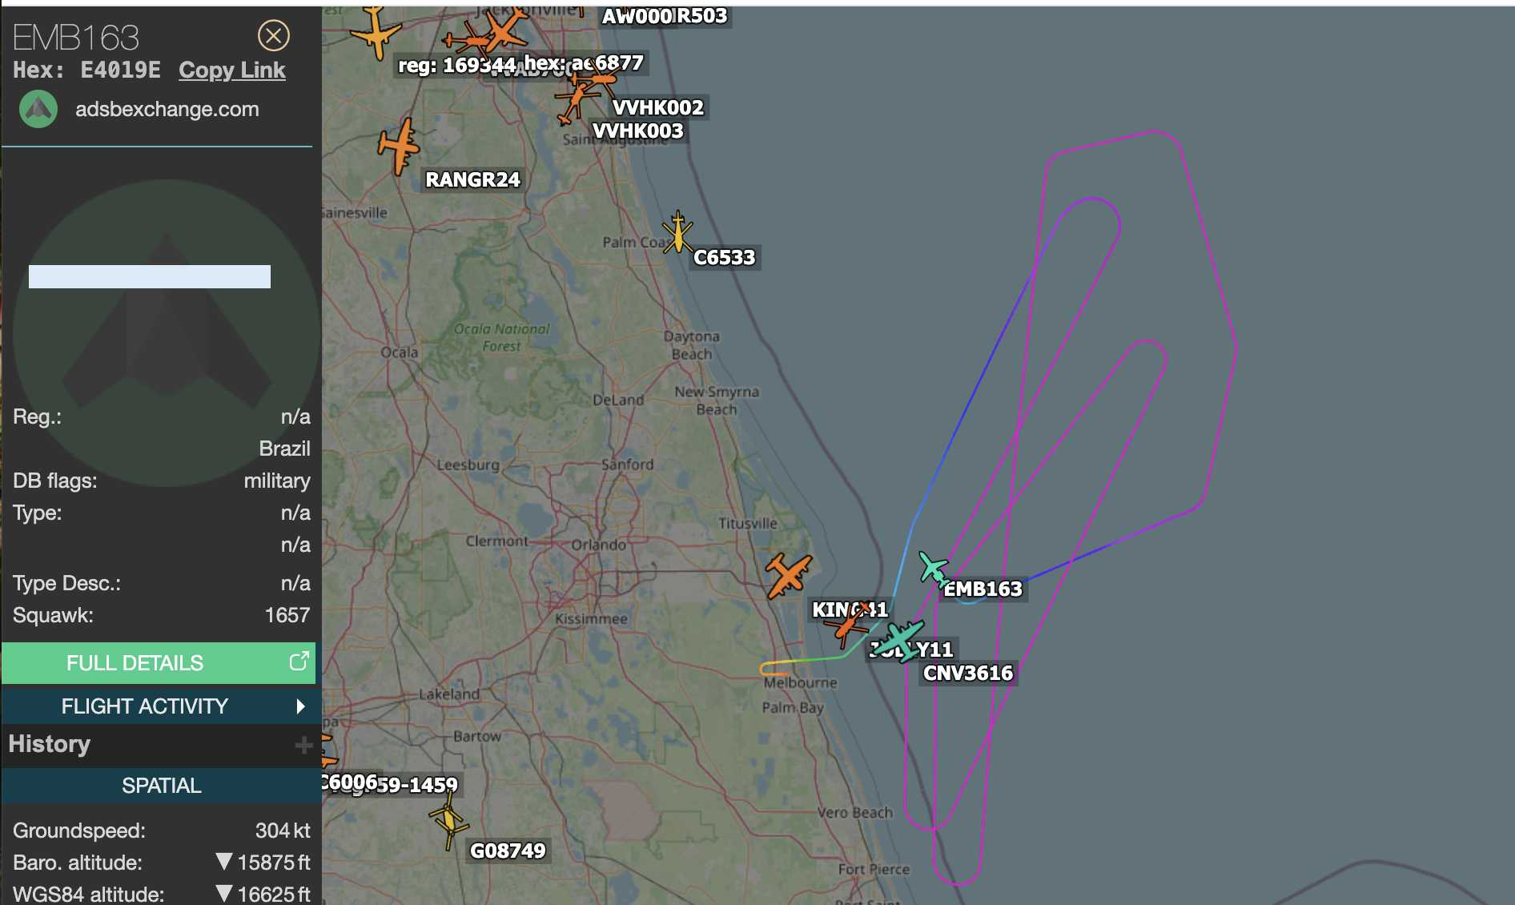Expand the History section plus icon
Image resolution: width=1515 pixels, height=905 pixels.
click(303, 746)
